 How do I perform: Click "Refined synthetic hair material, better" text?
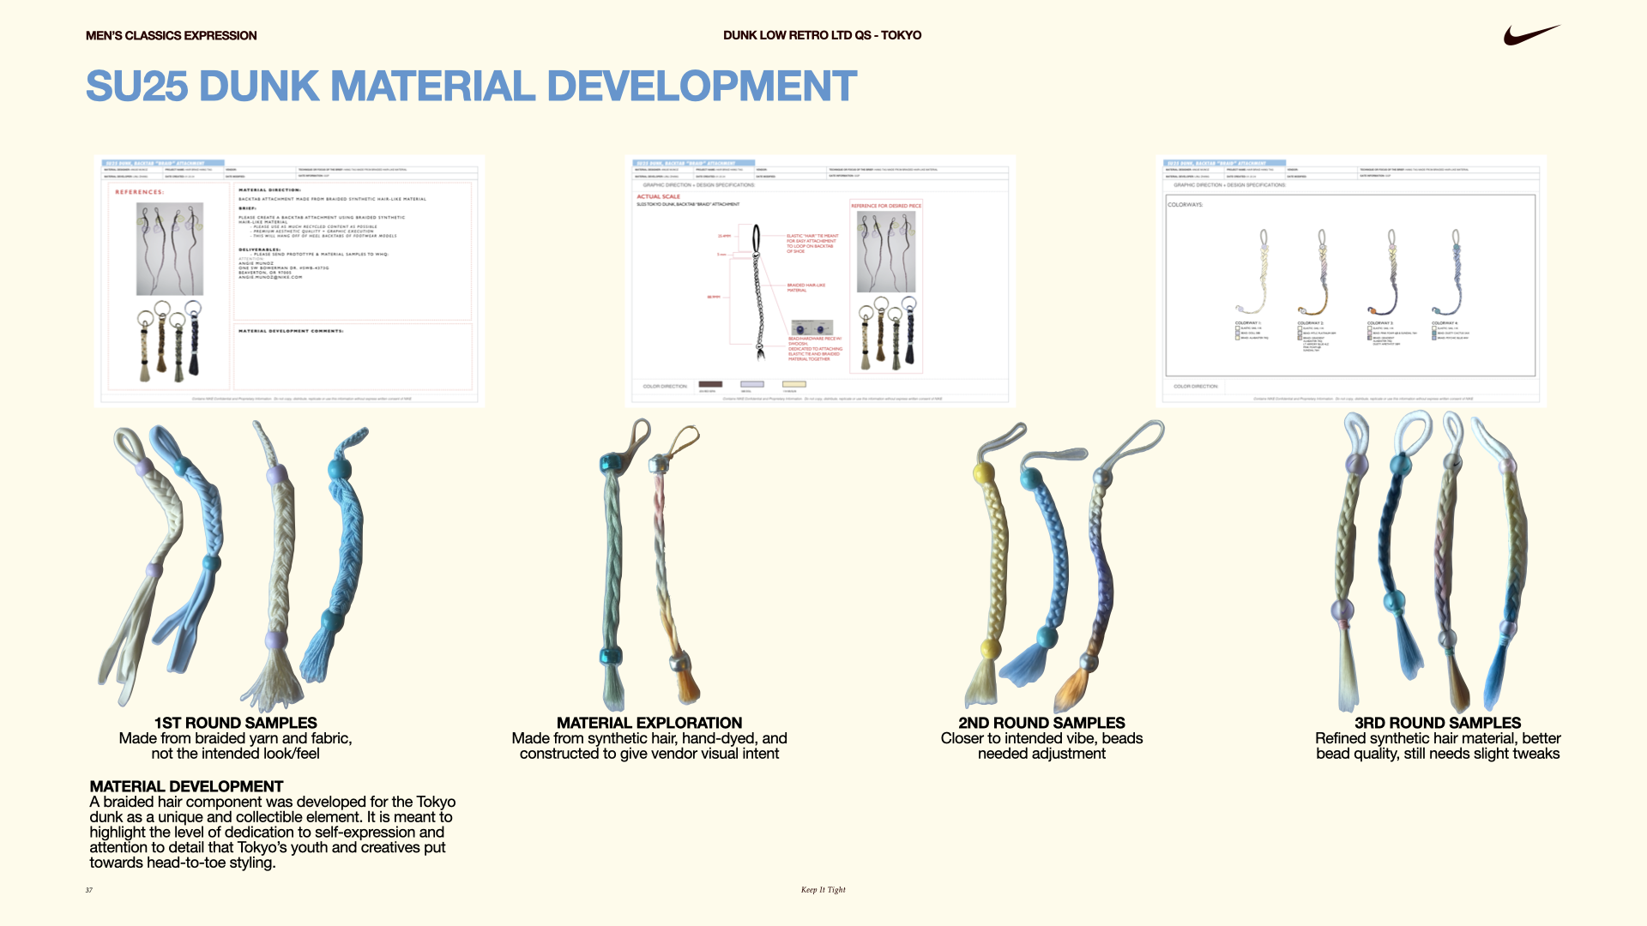pyautogui.click(x=1438, y=738)
